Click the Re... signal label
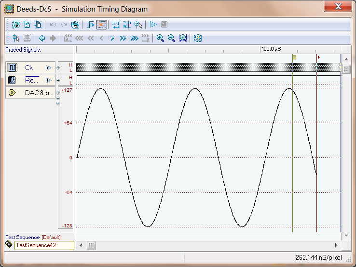The width and height of the screenshot is (356, 267). pos(32,80)
